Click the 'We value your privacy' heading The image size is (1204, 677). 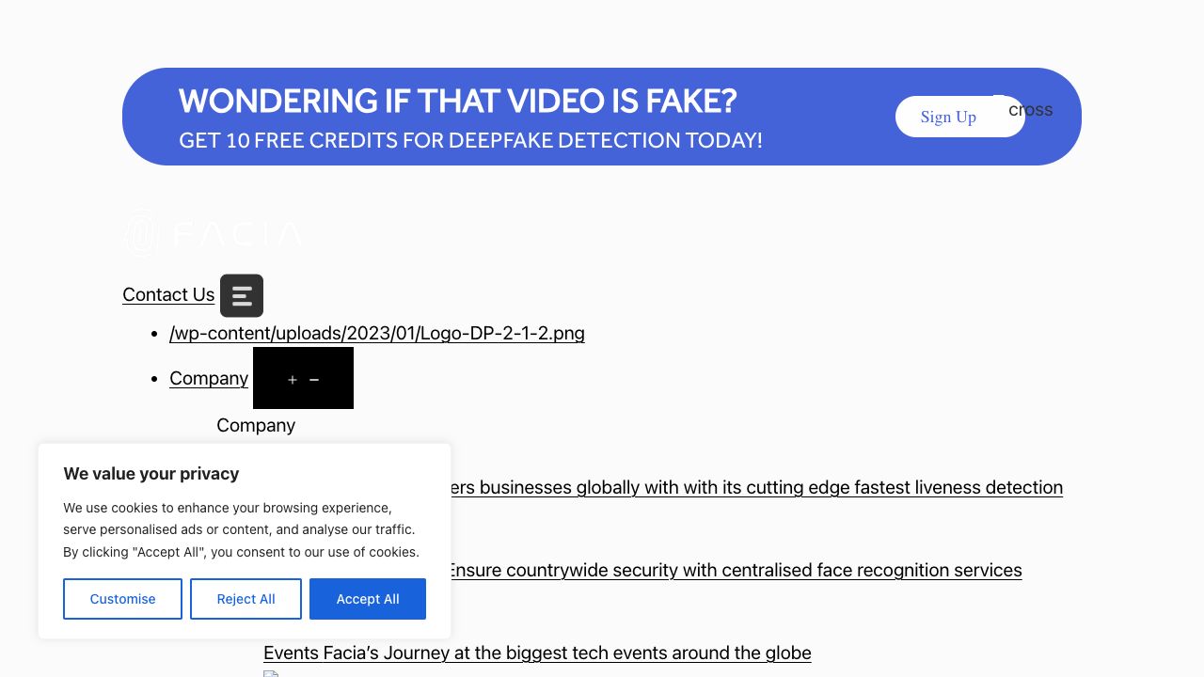(151, 474)
